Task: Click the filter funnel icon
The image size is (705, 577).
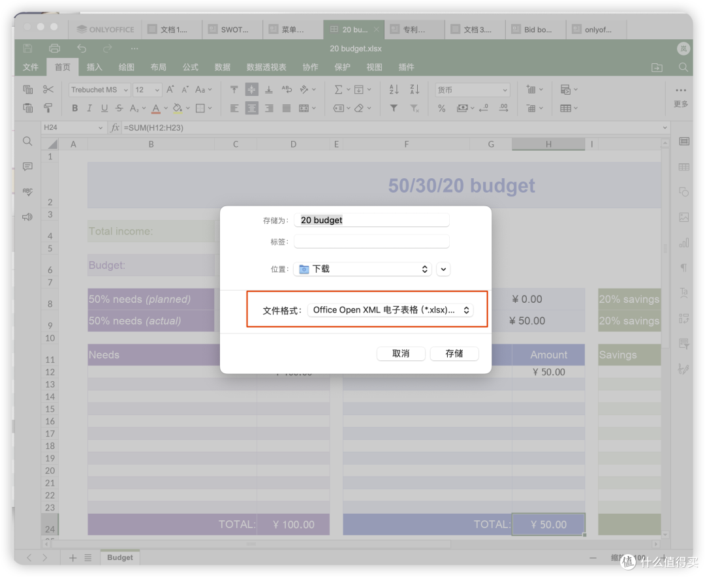Action: point(394,108)
